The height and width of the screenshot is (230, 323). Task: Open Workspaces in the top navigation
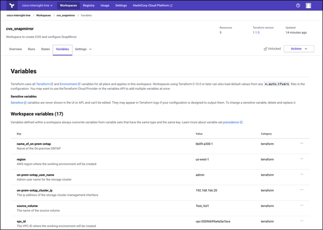pyautogui.click(x=68, y=6)
